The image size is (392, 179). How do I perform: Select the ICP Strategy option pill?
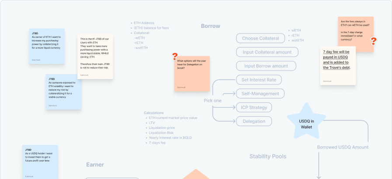pyautogui.click(x=253, y=107)
